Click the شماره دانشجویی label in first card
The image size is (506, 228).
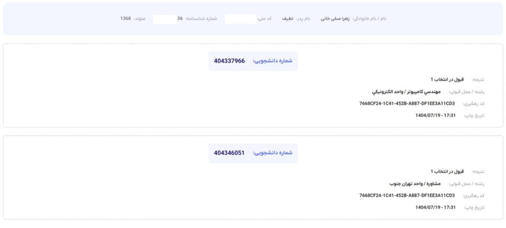tap(273, 61)
